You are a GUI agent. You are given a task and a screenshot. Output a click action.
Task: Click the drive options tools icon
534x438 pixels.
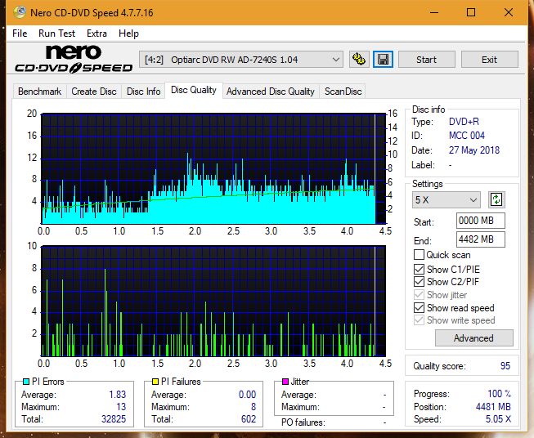[359, 60]
